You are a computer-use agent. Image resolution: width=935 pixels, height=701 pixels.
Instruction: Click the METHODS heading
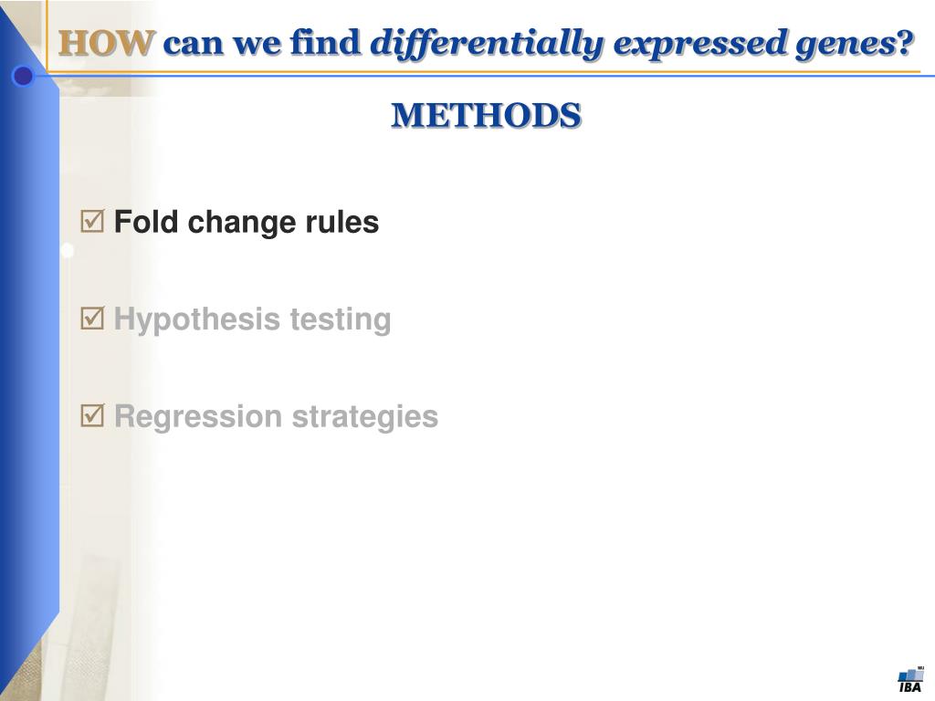486,116
